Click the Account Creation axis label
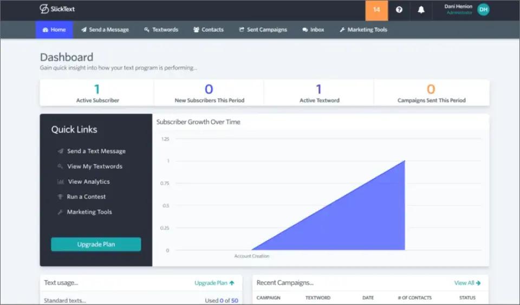The height and width of the screenshot is (305, 520). [252, 256]
